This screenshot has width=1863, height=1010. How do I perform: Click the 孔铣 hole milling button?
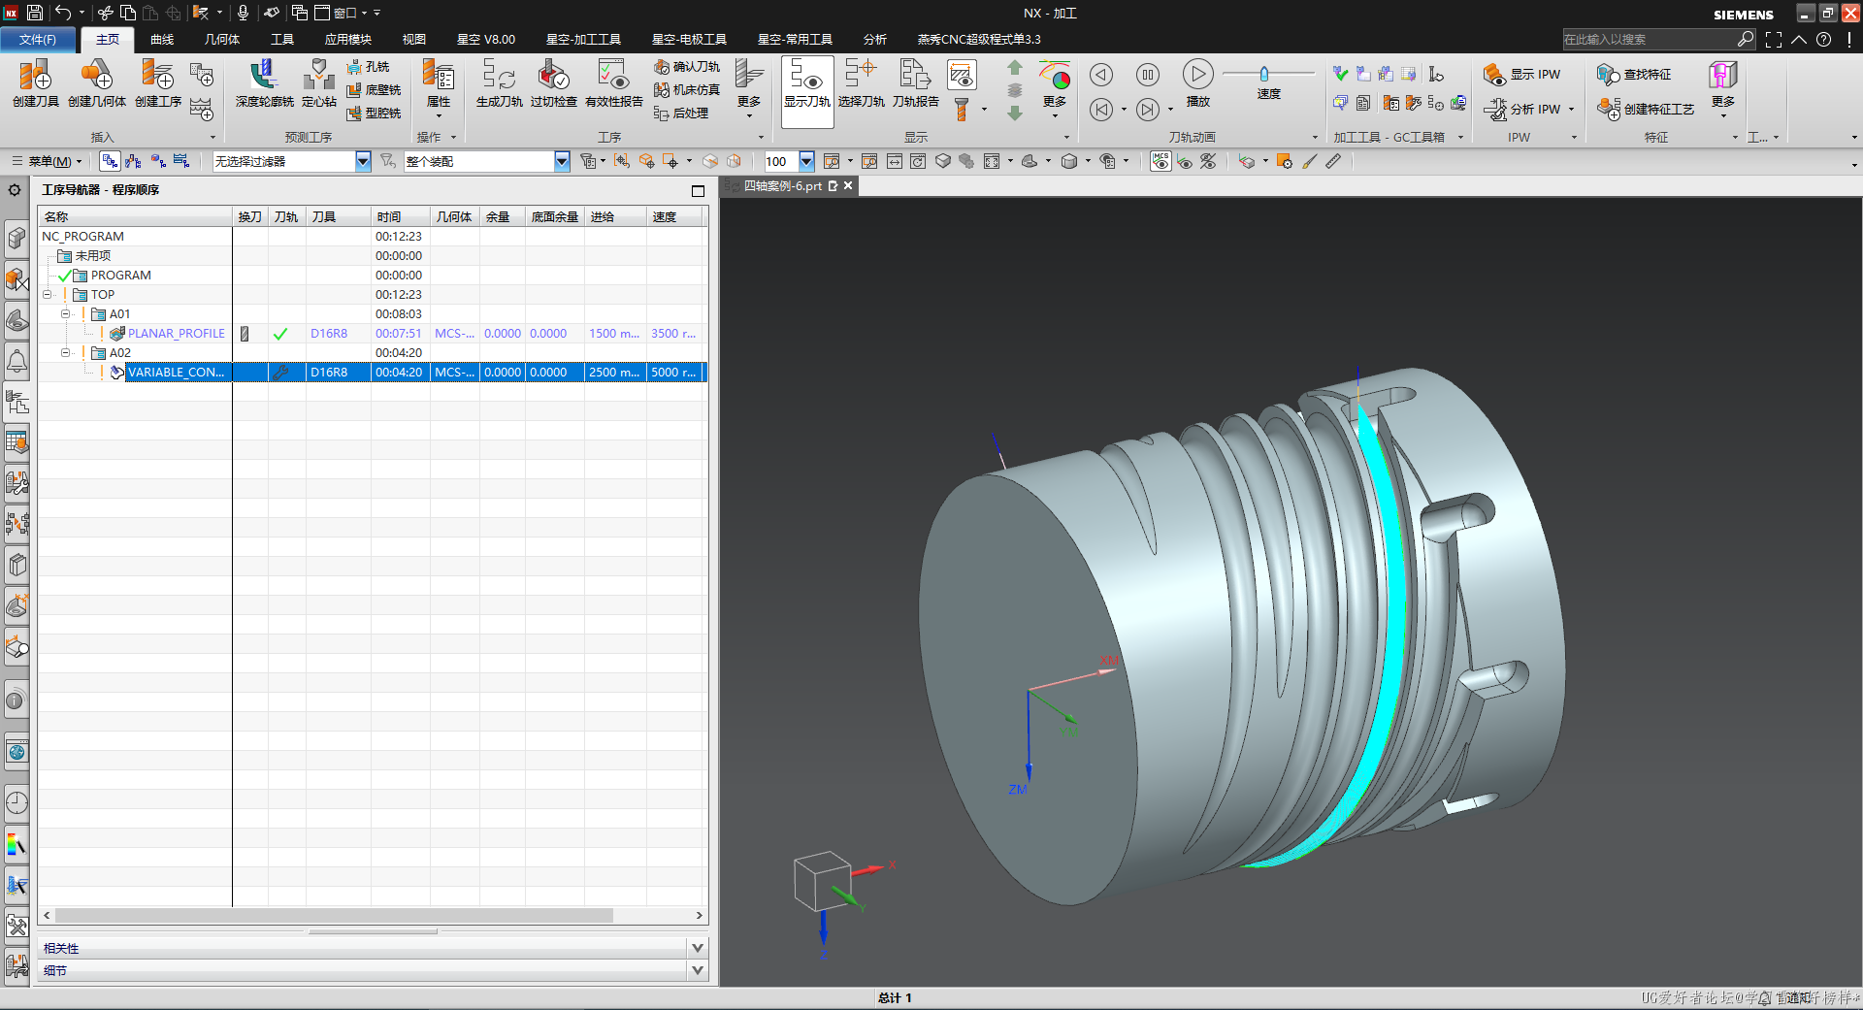pos(369,66)
